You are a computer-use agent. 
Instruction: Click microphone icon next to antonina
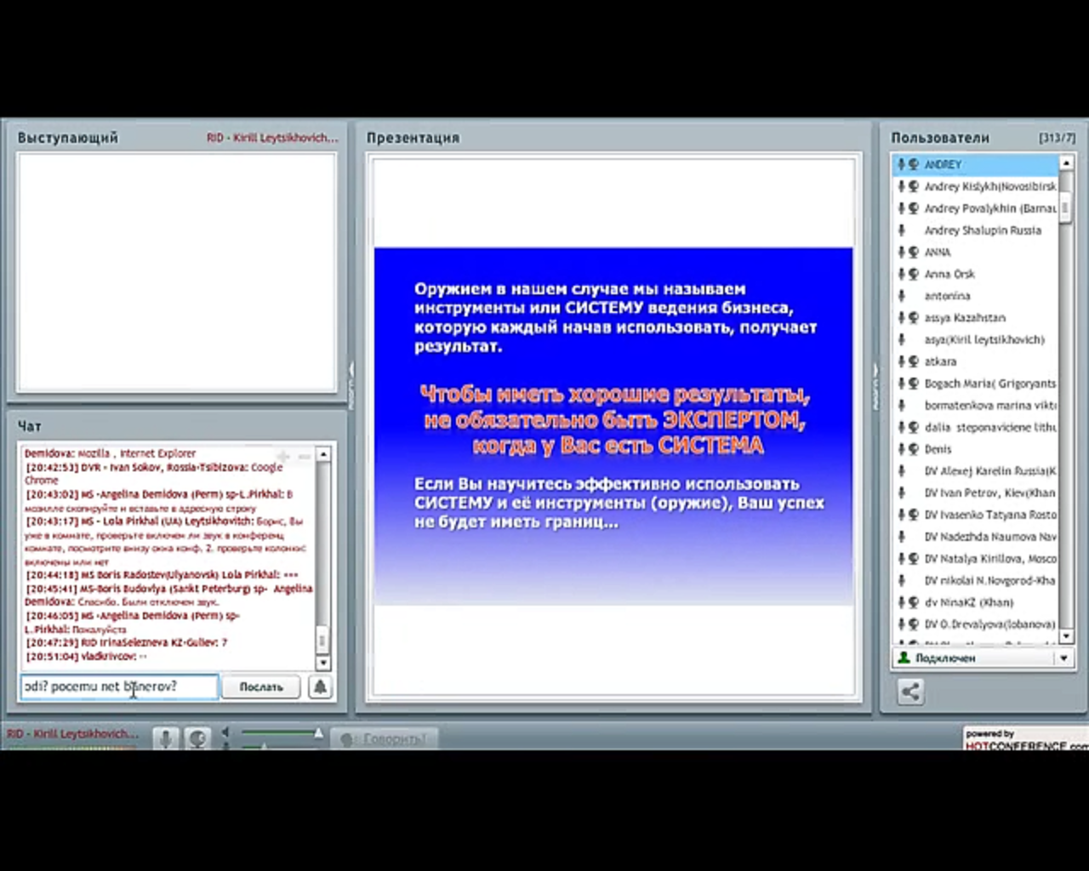click(902, 296)
